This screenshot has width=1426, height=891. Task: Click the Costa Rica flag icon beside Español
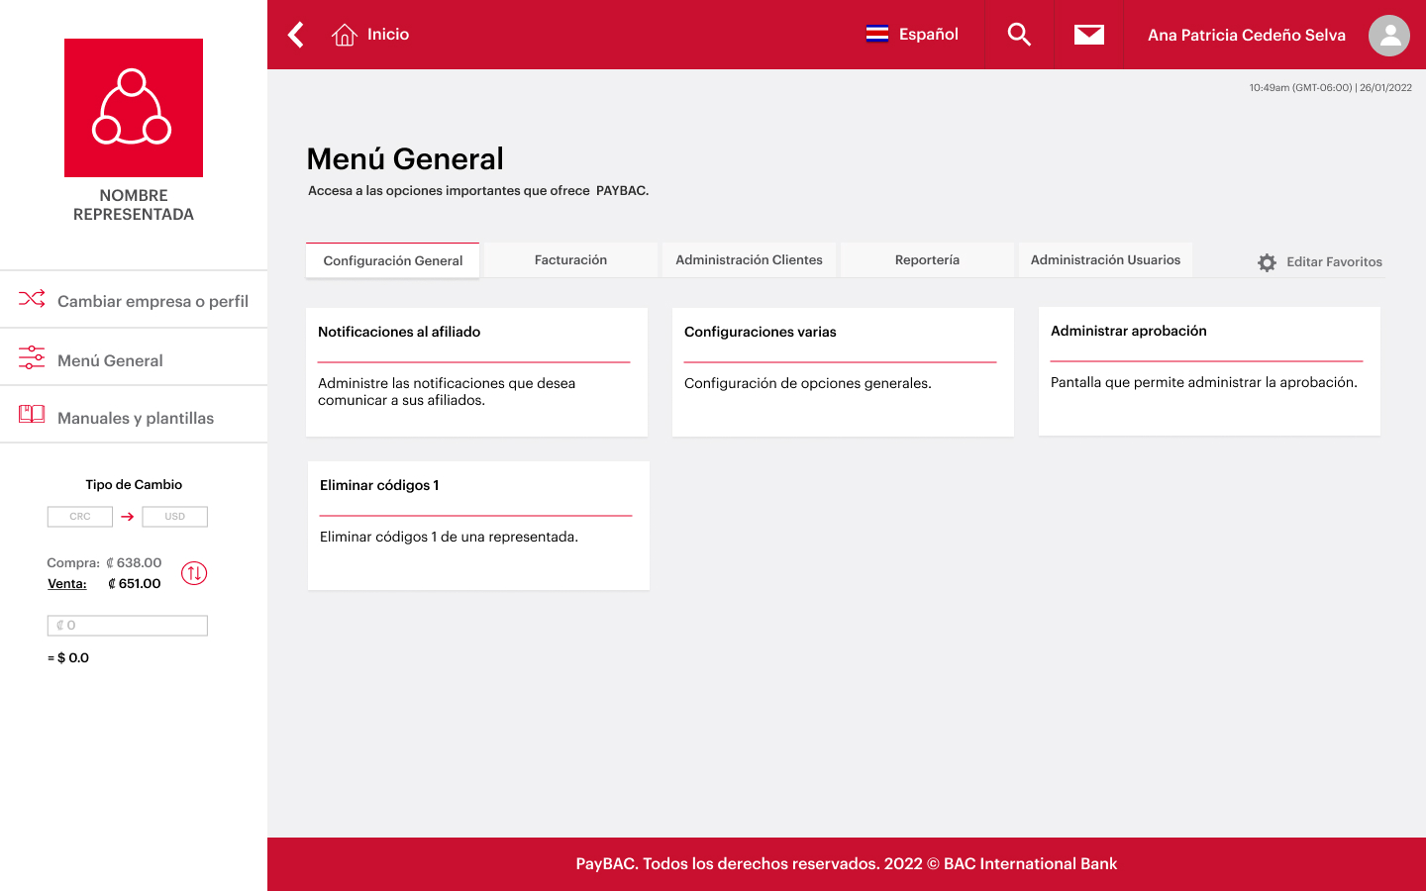click(875, 34)
